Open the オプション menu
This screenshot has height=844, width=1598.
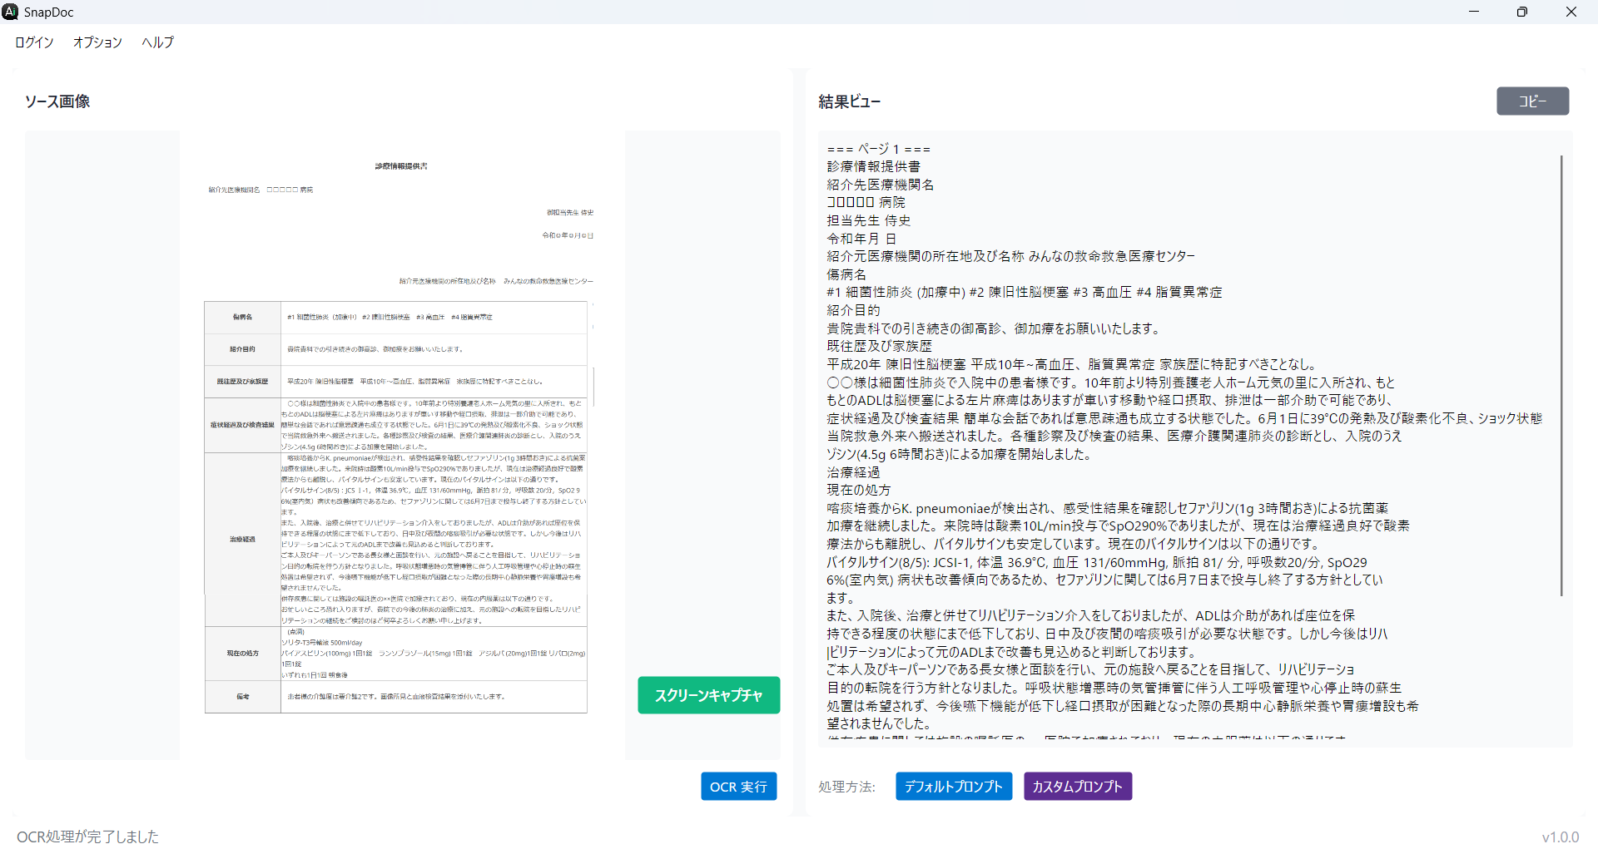tap(97, 42)
